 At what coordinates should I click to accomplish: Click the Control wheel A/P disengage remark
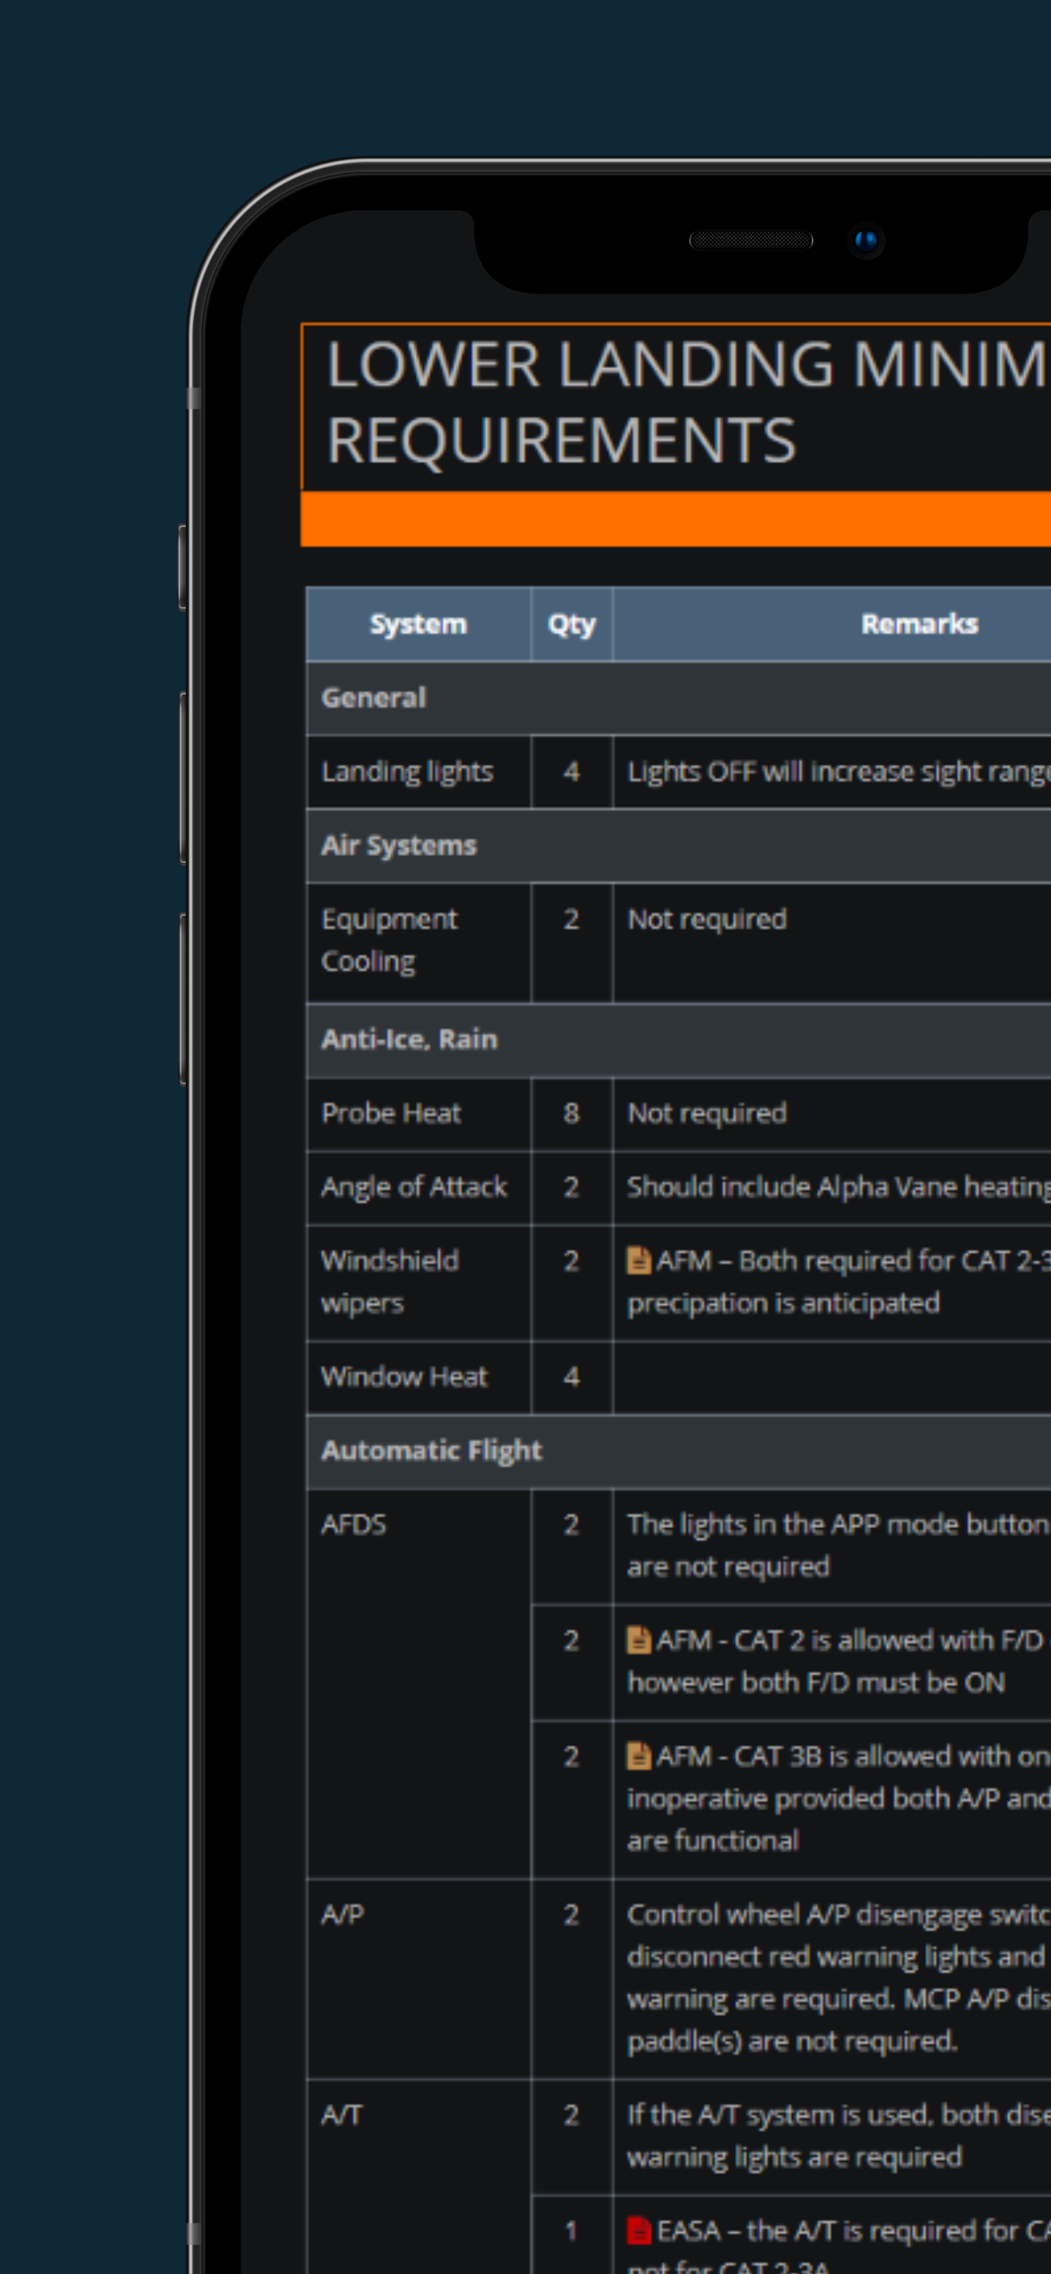tap(839, 1978)
